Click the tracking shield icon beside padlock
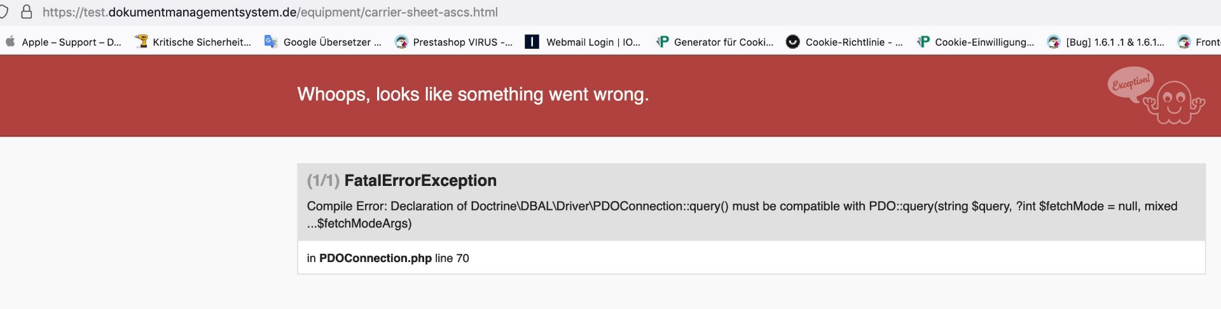 (x=4, y=12)
